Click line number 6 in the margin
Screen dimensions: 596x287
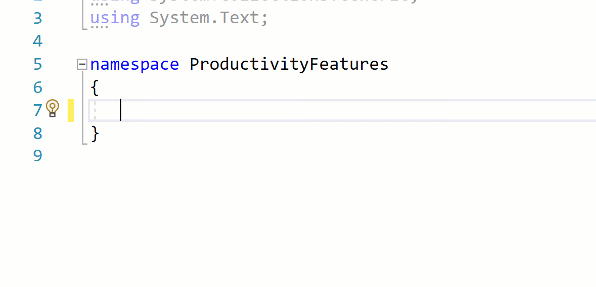click(38, 87)
